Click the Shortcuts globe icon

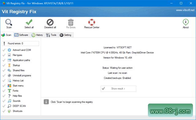pyautogui.click(x=9, y=111)
